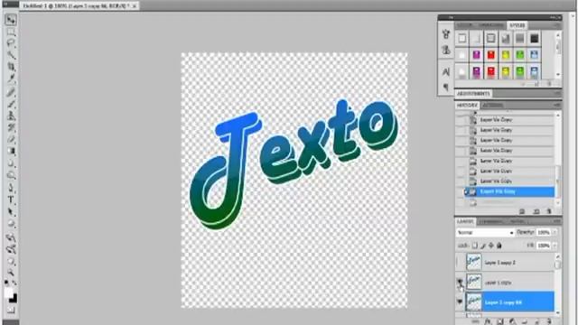Hide the selected blue highlighted layer
Viewport: 578px width, 325px height.
pos(460,302)
